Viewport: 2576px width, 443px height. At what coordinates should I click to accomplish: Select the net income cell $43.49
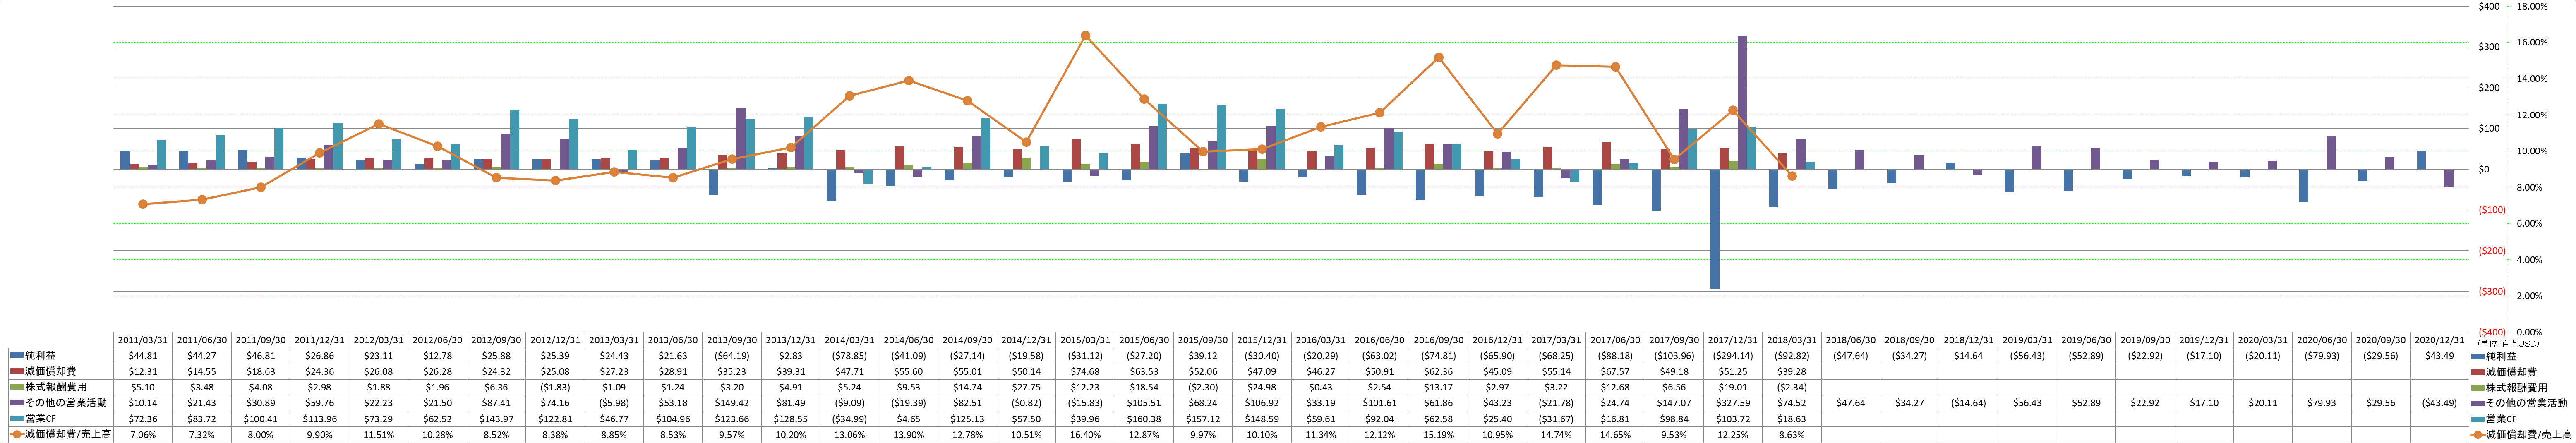click(x=2440, y=356)
